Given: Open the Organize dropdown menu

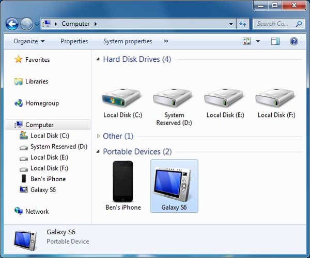Looking at the screenshot, I should tap(29, 41).
